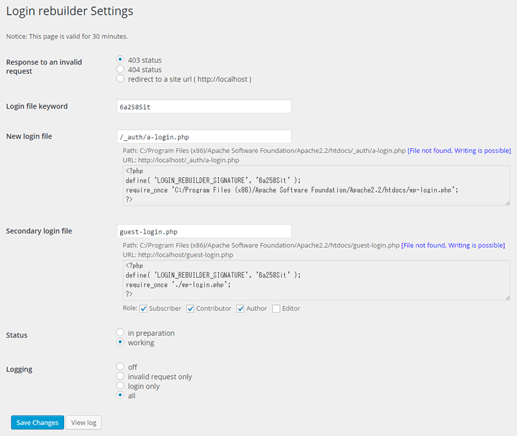Select redirect to a site url option
Viewport: 517px width, 436px height.
tap(120, 79)
